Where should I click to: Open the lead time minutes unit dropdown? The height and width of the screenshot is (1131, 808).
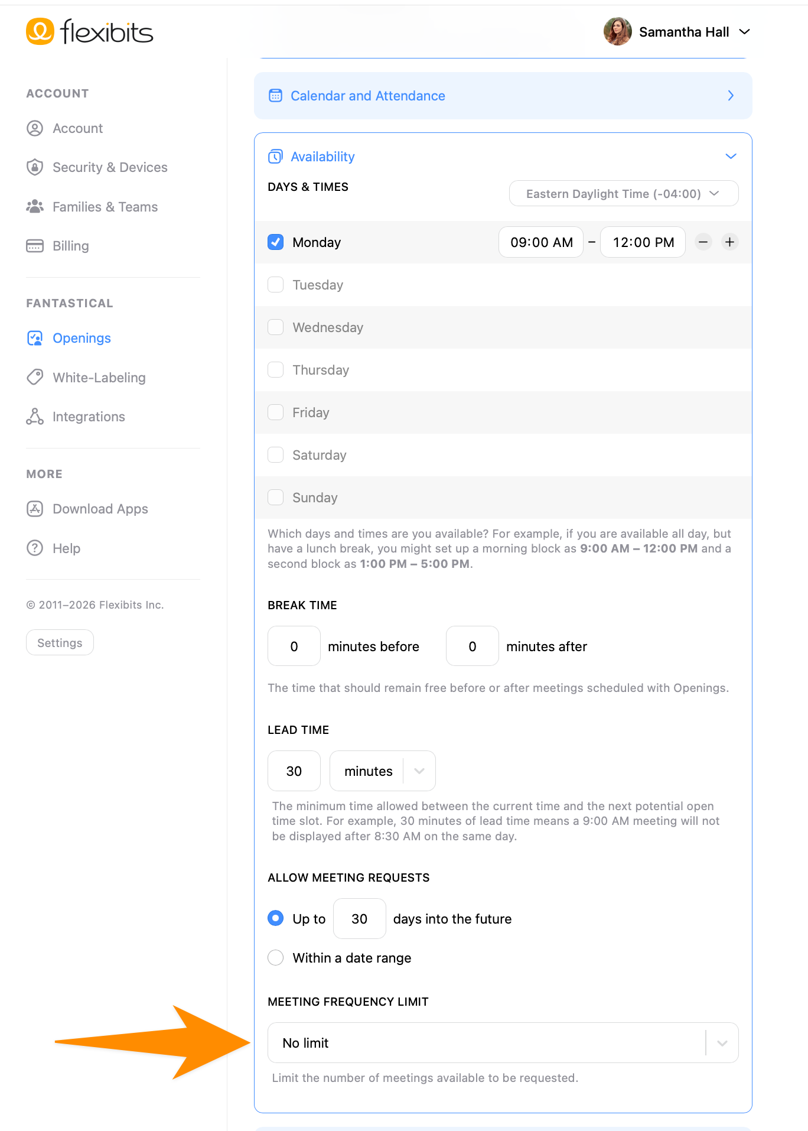383,771
